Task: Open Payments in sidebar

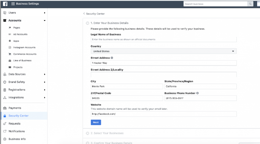Action: [x=15, y=108]
